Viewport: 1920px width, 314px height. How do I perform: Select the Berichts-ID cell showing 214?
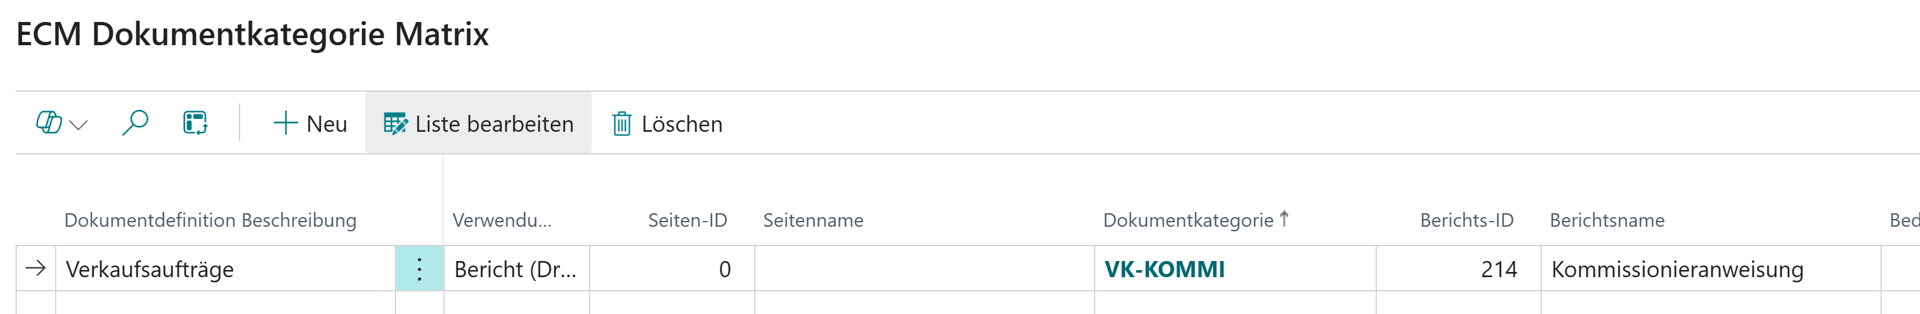1457,269
